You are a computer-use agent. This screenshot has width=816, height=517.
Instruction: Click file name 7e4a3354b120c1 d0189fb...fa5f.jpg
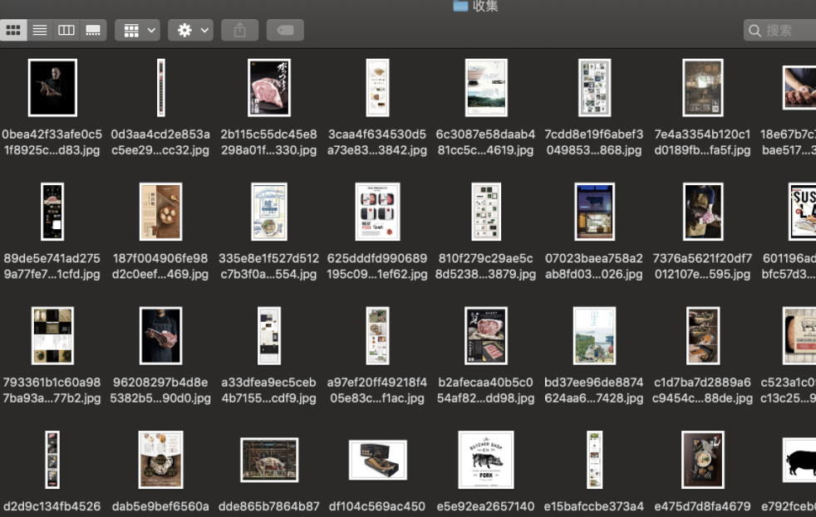pos(702,143)
